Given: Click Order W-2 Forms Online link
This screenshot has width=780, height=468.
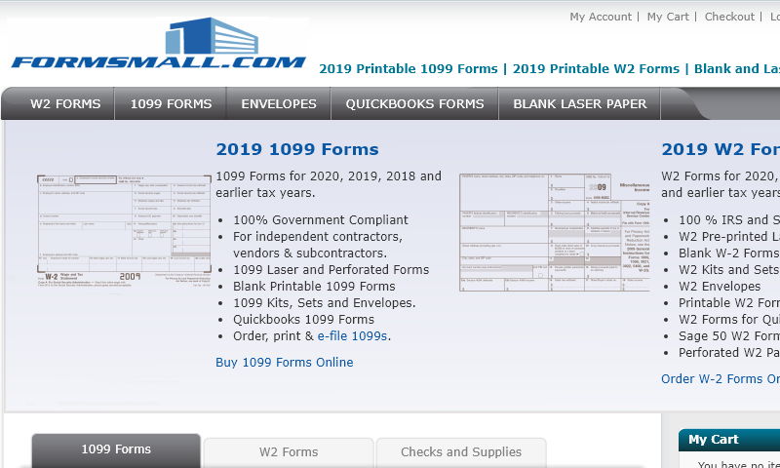Looking at the screenshot, I should (x=721, y=378).
